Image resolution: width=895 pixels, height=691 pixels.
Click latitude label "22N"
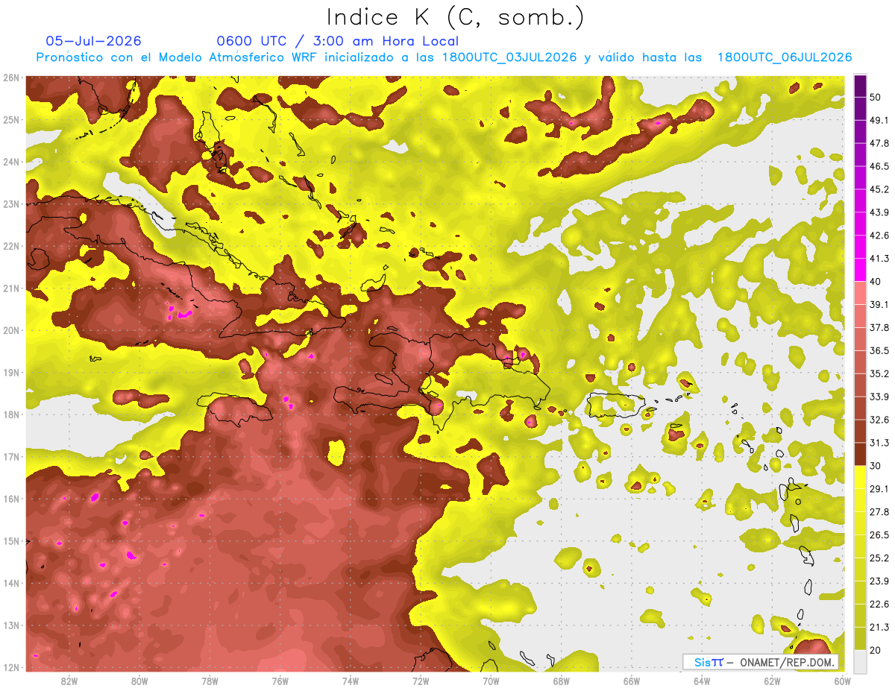[10, 246]
